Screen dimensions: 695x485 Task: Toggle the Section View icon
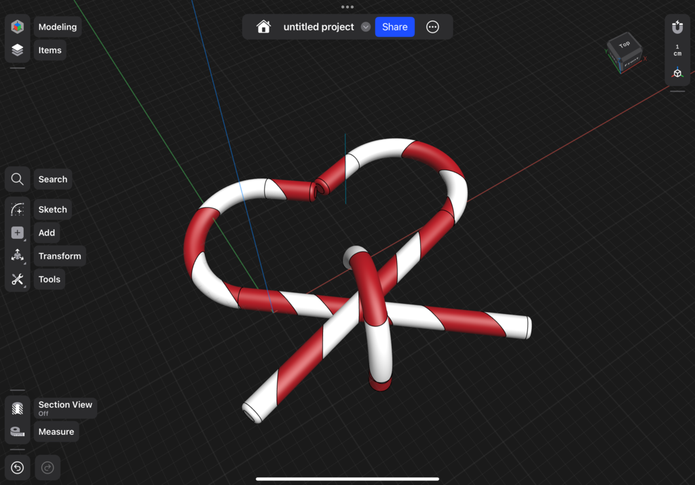17,408
